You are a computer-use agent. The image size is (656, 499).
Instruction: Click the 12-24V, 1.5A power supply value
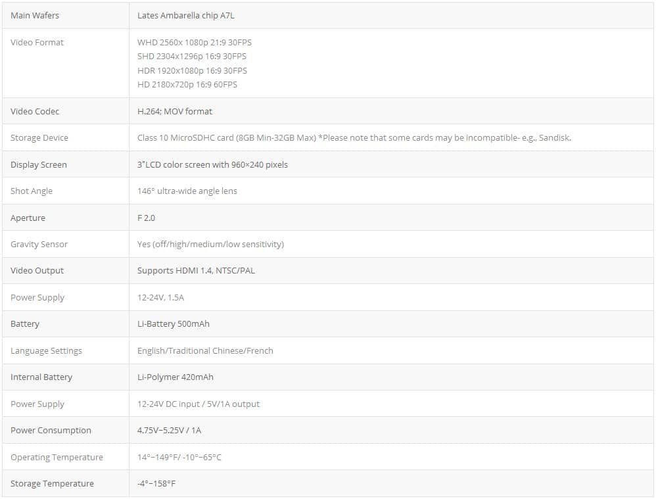tap(160, 298)
